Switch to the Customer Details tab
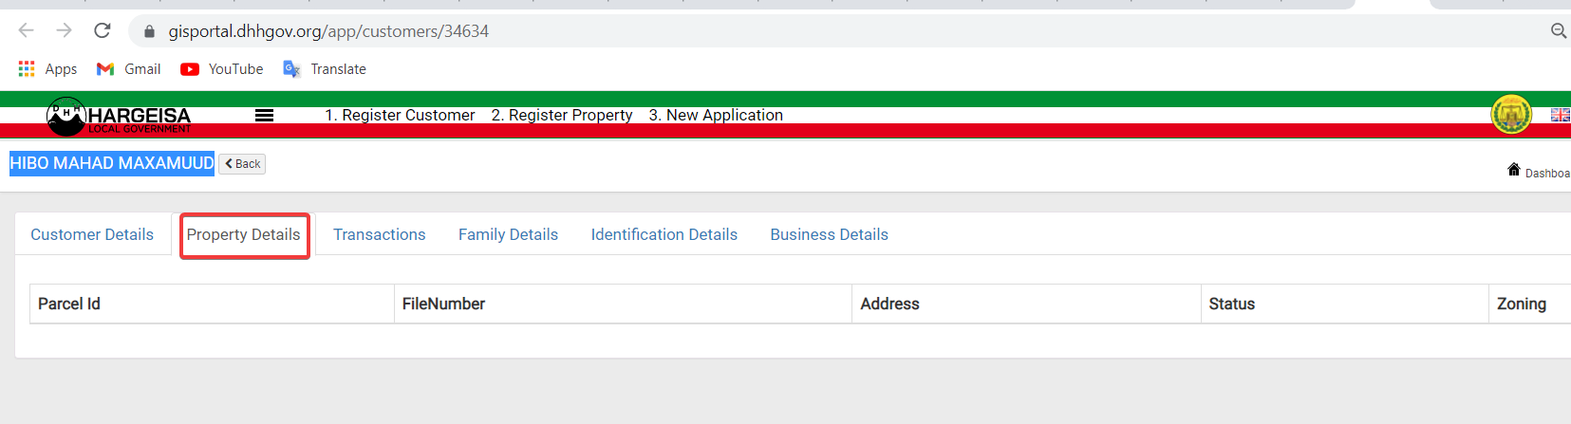This screenshot has width=1571, height=424. point(92,234)
